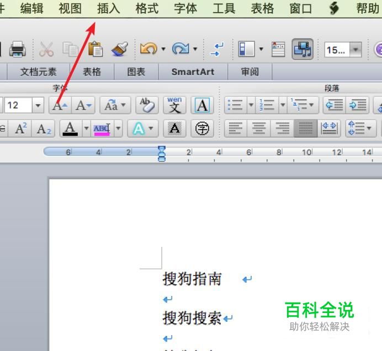382x351 pixels.
Task: Click the Character Border A icon
Action: [x=202, y=105]
